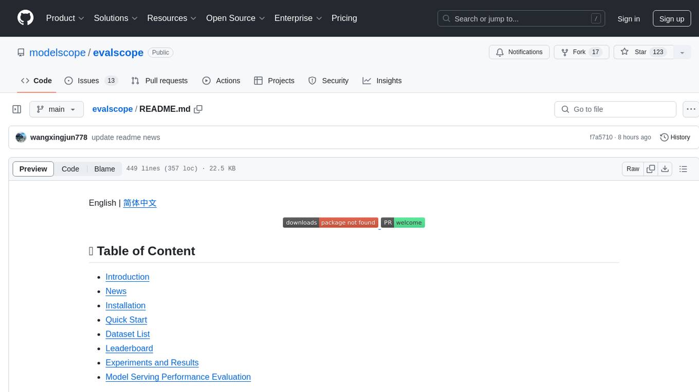Switch to the Security tab
Screen dimensions: 699x392
[328, 81]
